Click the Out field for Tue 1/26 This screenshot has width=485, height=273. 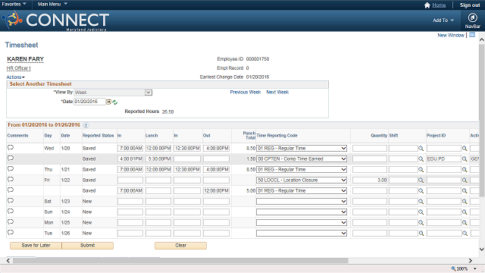216,233
